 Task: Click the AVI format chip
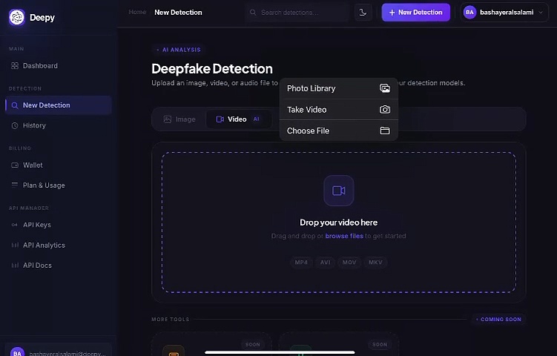[325, 263]
